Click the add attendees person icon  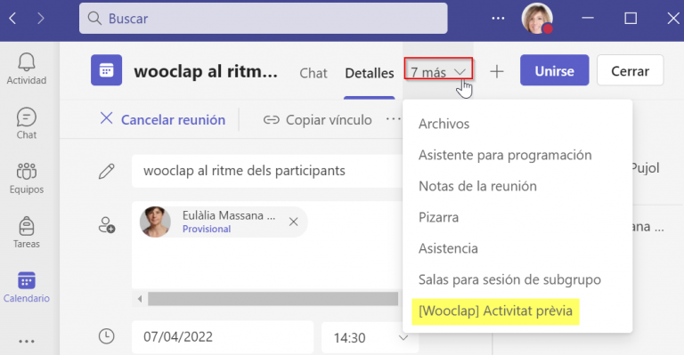107,225
